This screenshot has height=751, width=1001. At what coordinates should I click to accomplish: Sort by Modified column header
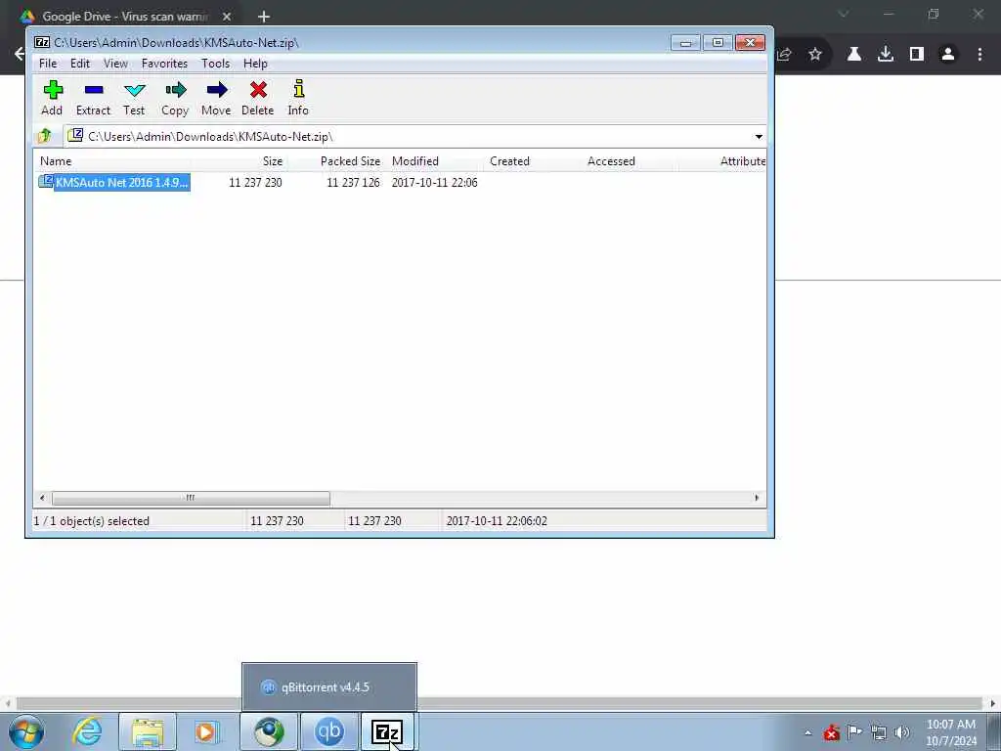click(x=435, y=161)
